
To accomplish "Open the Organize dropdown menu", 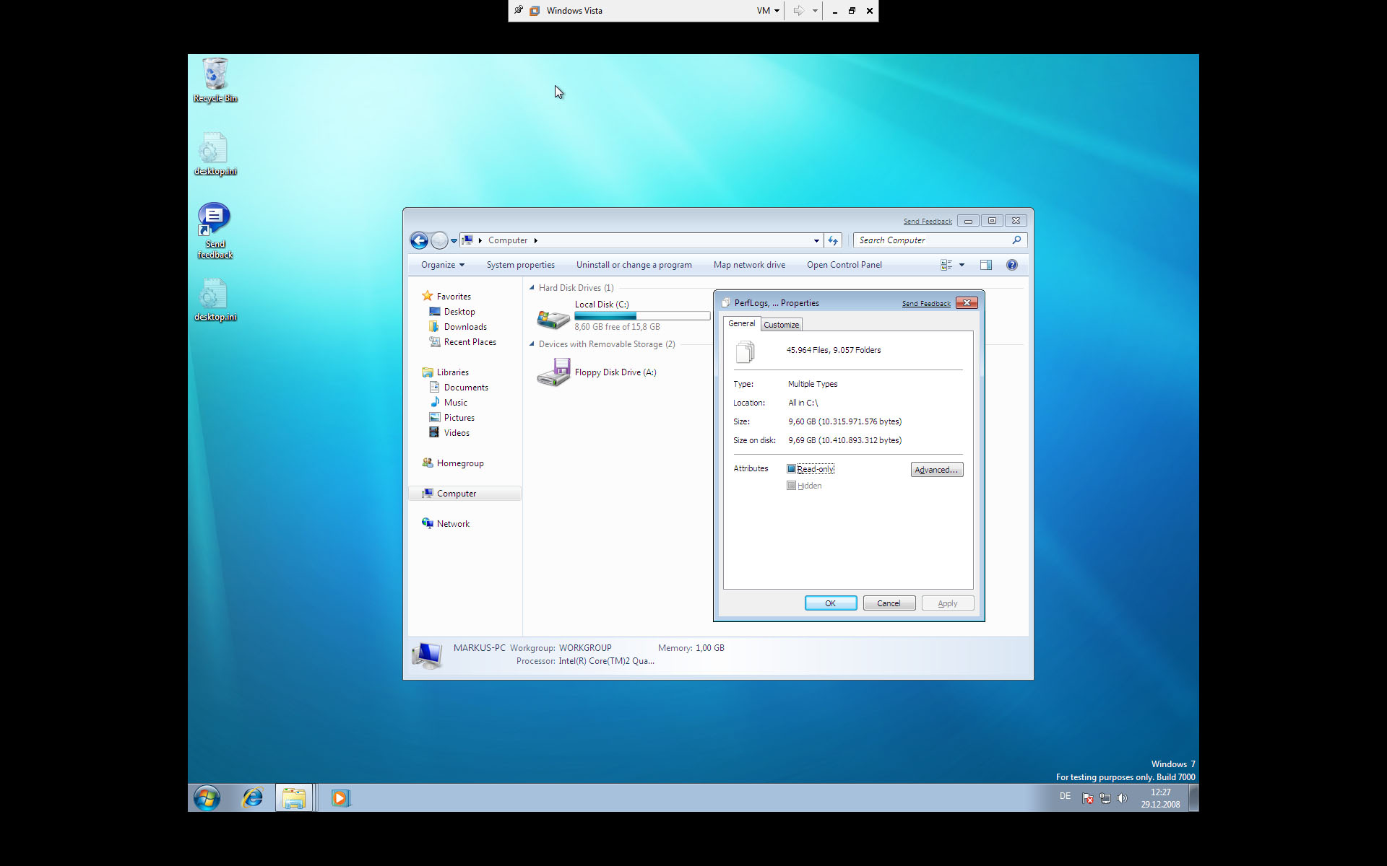I will pyautogui.click(x=442, y=265).
